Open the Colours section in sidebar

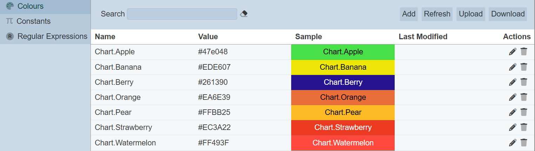pyautogui.click(x=30, y=6)
